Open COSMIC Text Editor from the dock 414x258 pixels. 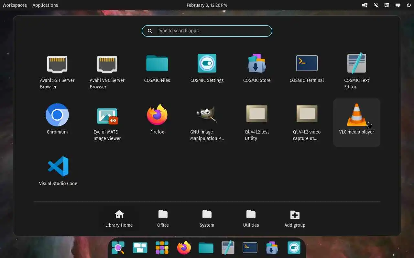pyautogui.click(x=228, y=248)
